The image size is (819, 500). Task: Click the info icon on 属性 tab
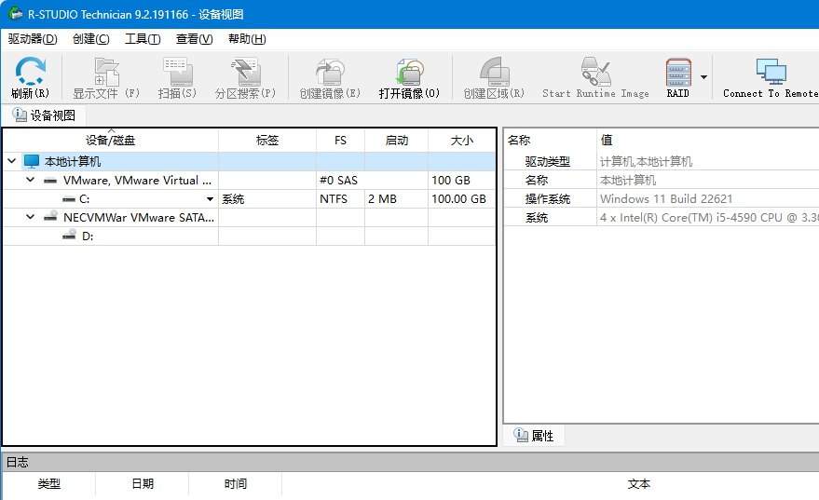pyautogui.click(x=521, y=435)
